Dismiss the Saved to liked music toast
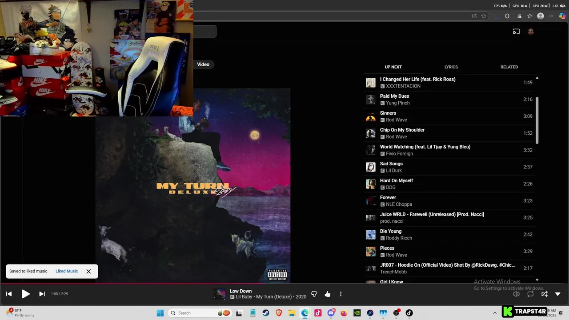Image resolution: width=569 pixels, height=320 pixels. 88,271
